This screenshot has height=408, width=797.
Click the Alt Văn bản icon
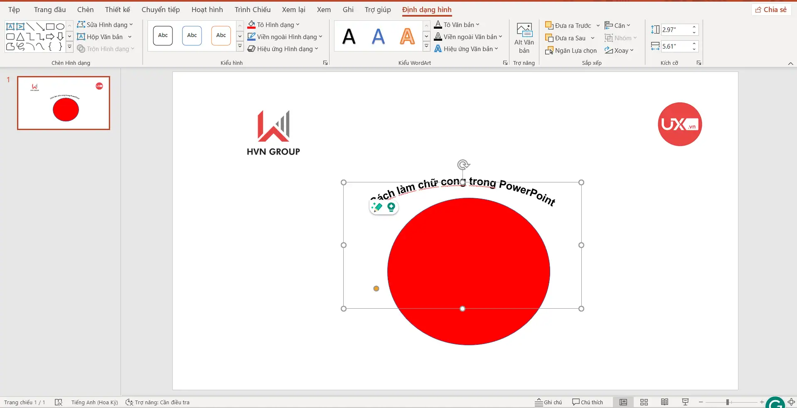click(x=524, y=30)
